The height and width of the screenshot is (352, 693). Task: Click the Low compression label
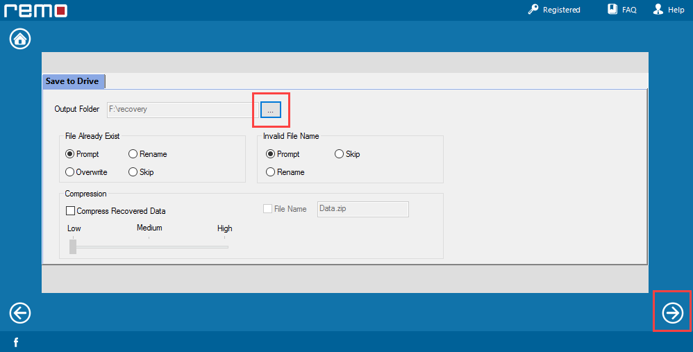74,228
